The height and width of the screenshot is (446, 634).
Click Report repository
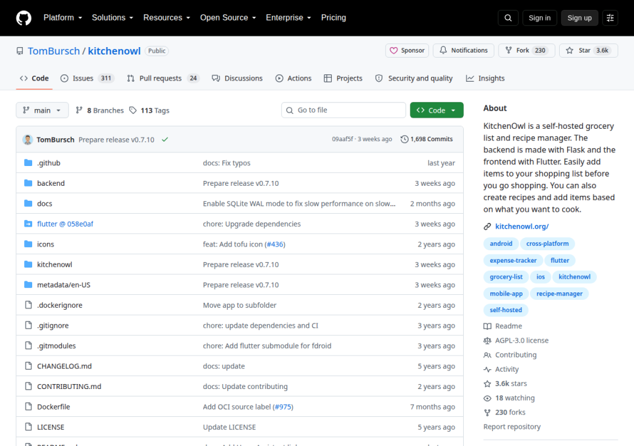pyautogui.click(x=512, y=427)
